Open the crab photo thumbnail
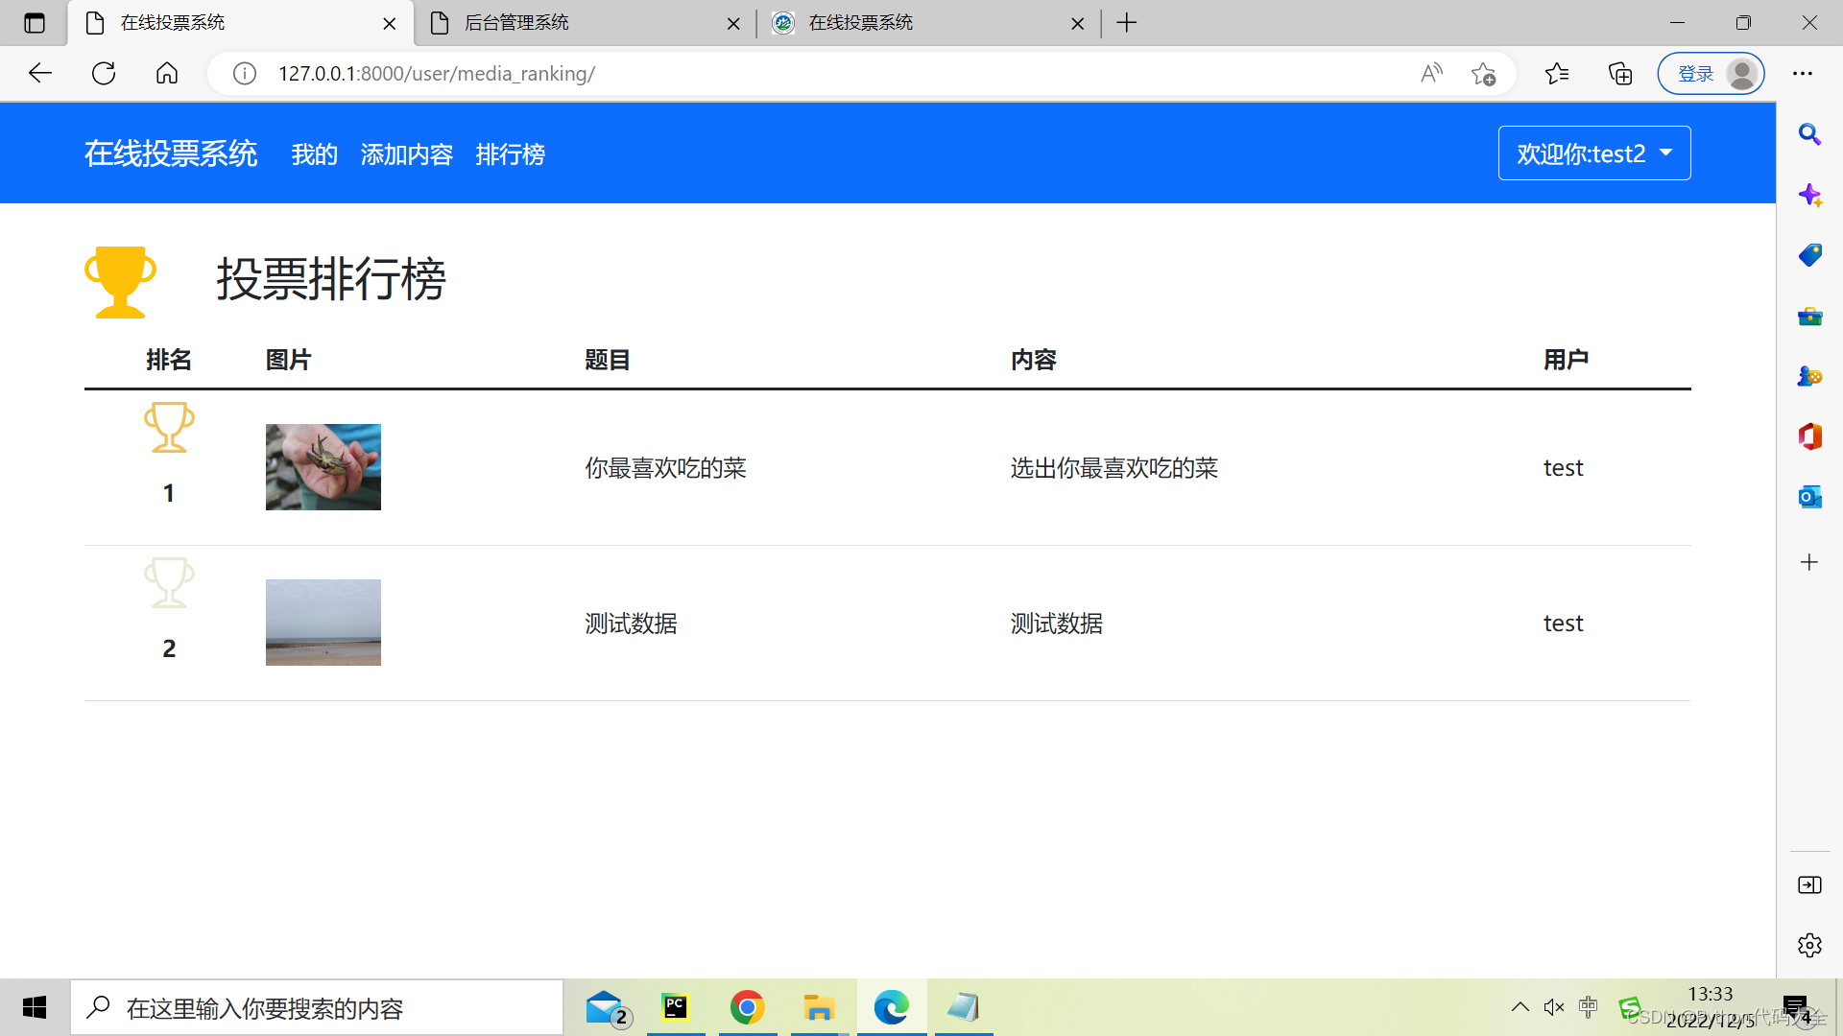The image size is (1843, 1036). [323, 467]
